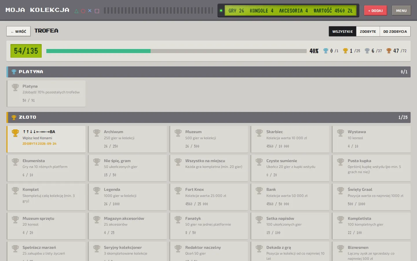Click the 54/135 trophy count badge
Screen dimensions: 417x261
(26, 51)
